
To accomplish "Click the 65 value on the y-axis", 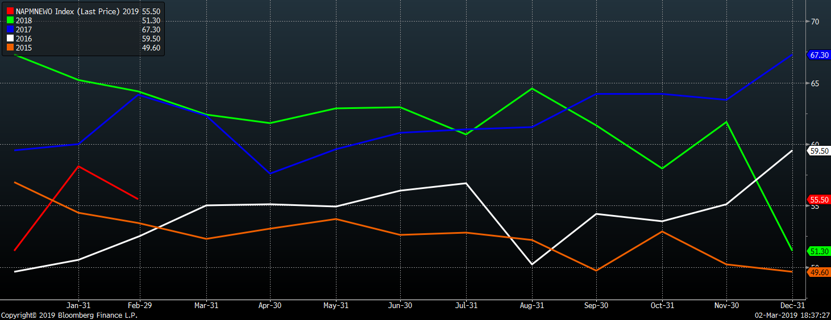I will (815, 83).
